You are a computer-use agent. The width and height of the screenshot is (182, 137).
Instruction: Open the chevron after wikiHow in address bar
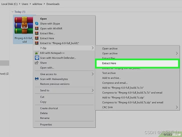point(44,4)
